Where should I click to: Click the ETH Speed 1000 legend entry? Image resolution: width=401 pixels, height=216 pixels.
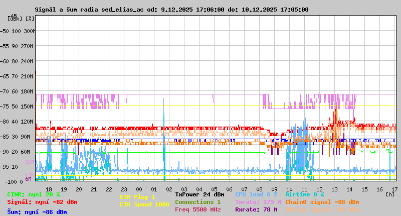[x=144, y=204]
